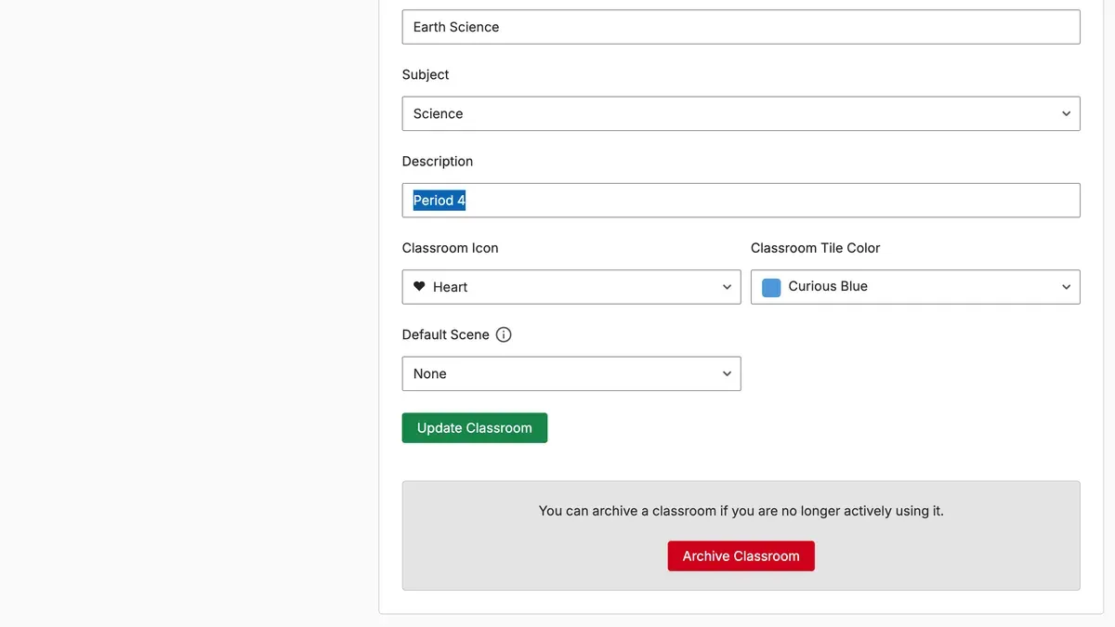Click the Earth Science name input field

click(x=741, y=27)
